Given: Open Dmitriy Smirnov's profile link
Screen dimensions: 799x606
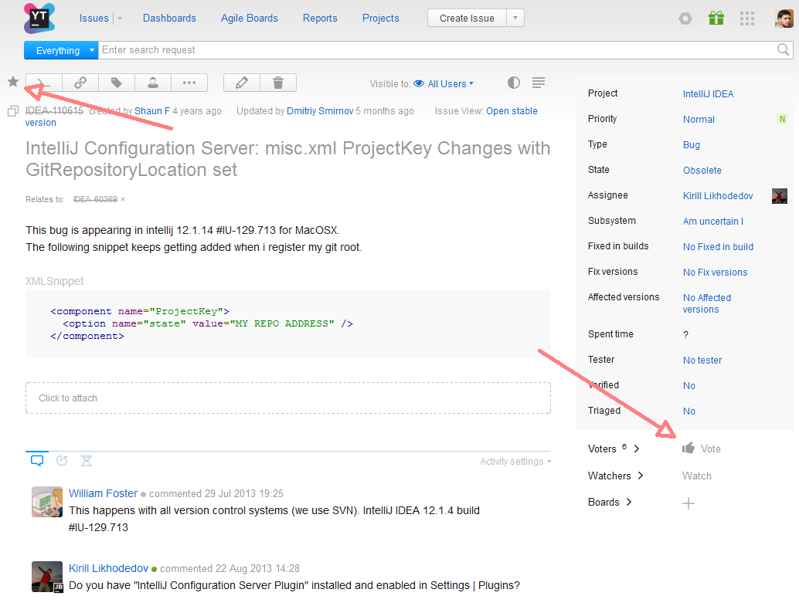Looking at the screenshot, I should pos(320,111).
